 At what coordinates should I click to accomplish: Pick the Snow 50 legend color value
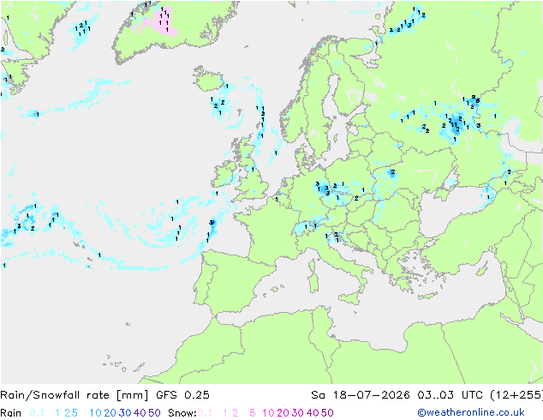coord(327,413)
